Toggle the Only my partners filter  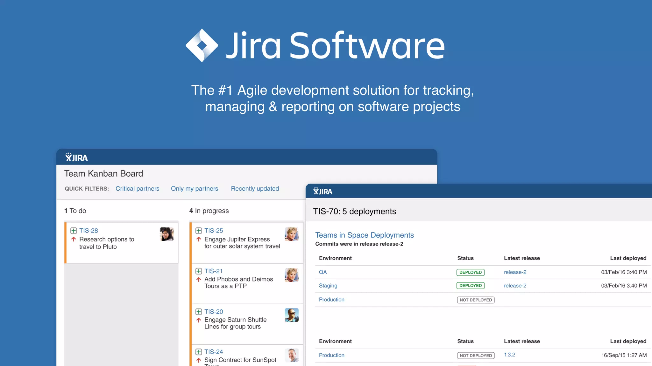point(195,189)
